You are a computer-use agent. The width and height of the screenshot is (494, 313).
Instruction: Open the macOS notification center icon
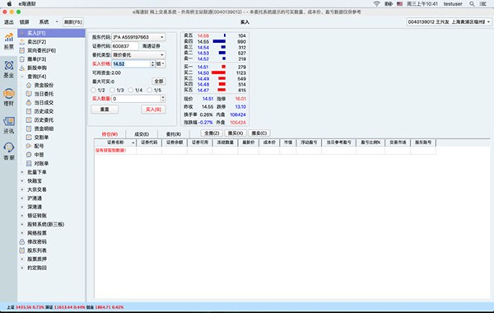click(483, 4)
